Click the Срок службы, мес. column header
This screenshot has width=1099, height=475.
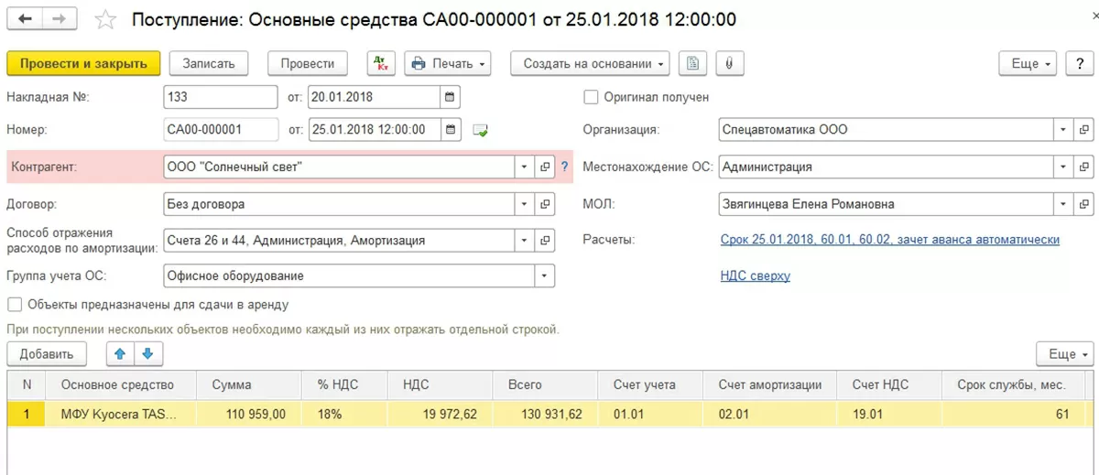tap(1015, 385)
